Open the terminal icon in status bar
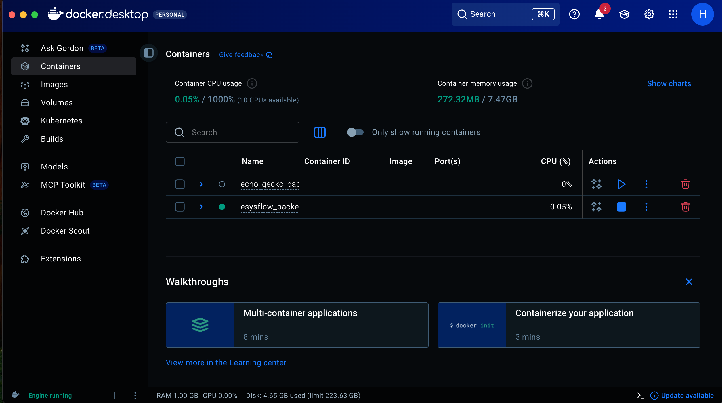722x403 pixels. pyautogui.click(x=640, y=395)
